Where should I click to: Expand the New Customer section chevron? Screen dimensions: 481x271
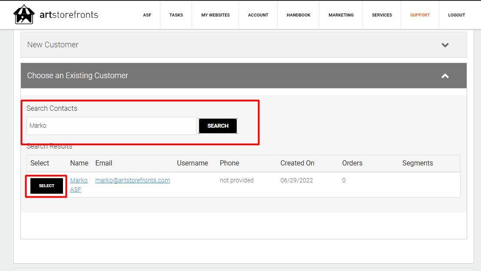point(445,45)
